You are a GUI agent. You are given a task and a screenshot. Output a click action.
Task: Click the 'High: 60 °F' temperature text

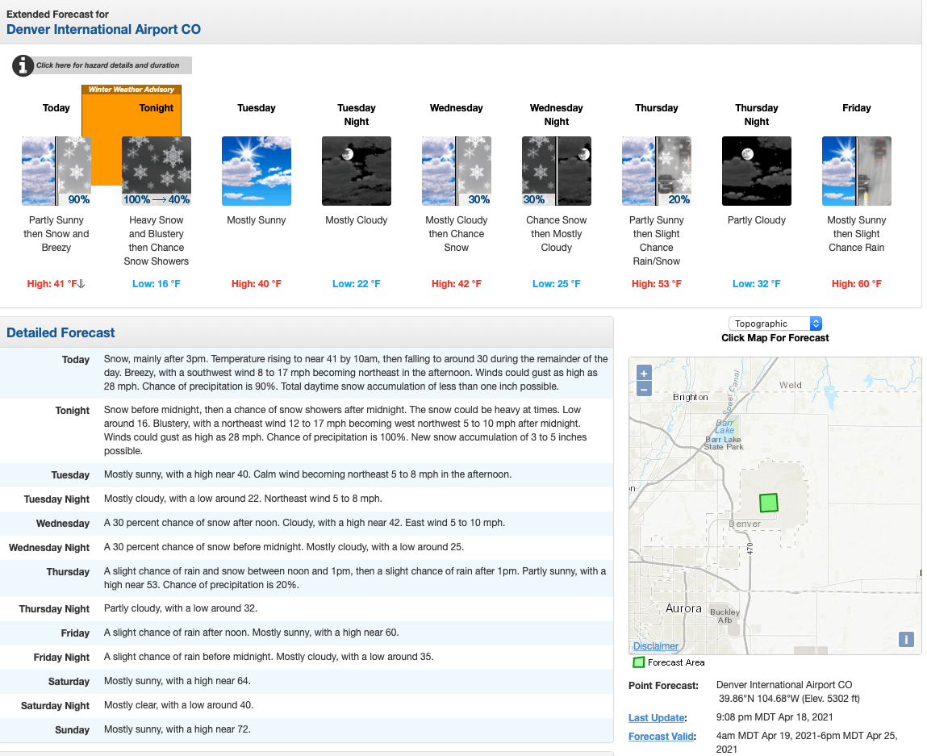point(857,284)
